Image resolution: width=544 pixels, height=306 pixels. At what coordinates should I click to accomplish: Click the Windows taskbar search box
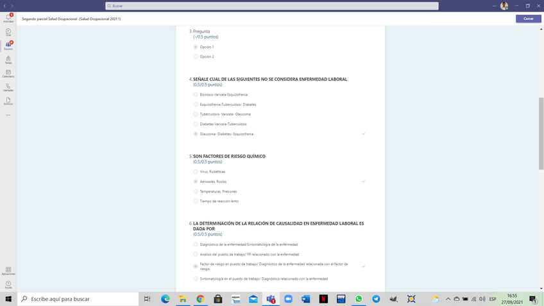78,299
